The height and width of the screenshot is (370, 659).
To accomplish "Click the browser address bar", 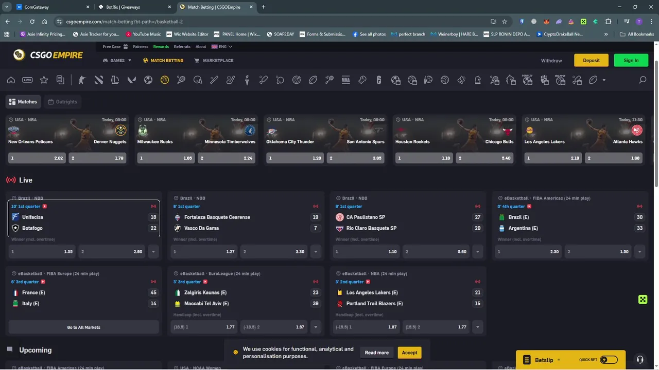I will tap(273, 22).
